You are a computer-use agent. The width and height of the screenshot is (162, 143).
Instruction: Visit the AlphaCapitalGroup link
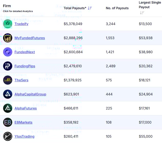pyautogui.click(x=30, y=94)
